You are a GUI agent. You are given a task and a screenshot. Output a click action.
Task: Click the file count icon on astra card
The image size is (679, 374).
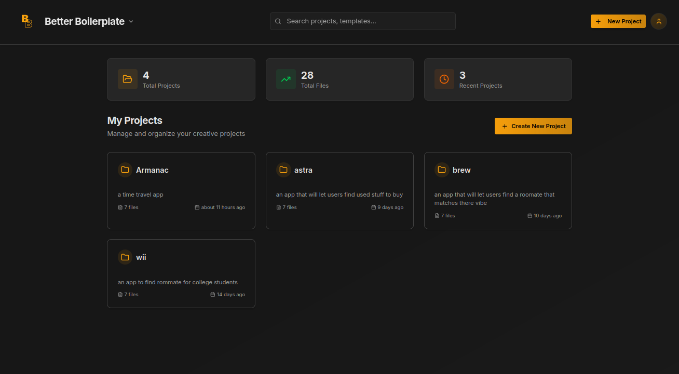279,207
